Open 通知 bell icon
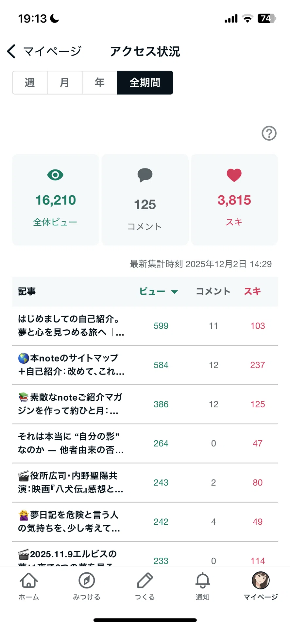290x628 pixels. pyautogui.click(x=203, y=581)
